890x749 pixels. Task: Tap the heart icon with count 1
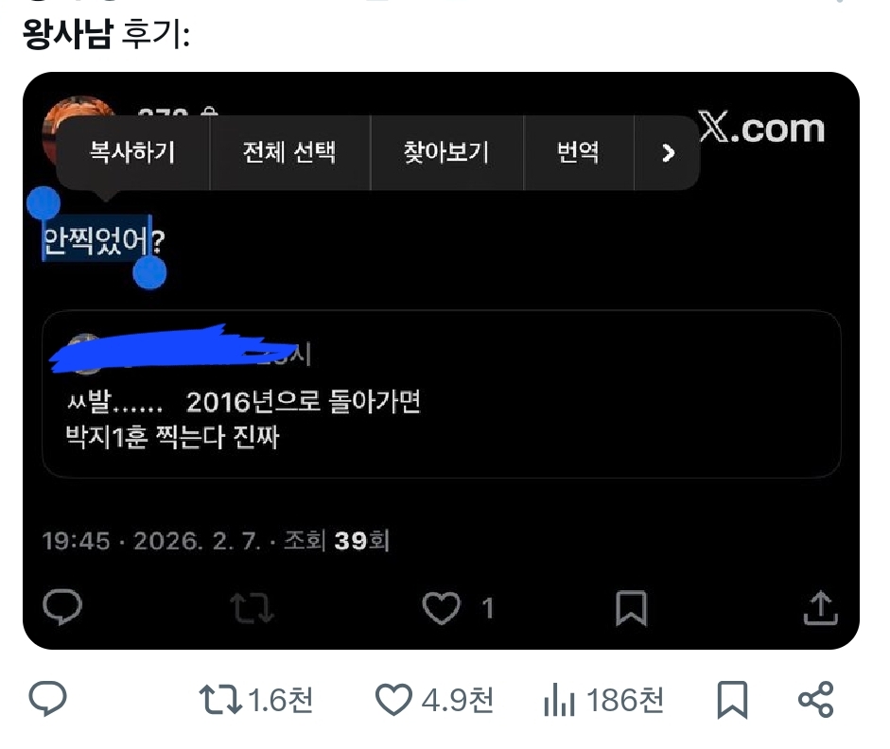click(x=441, y=608)
